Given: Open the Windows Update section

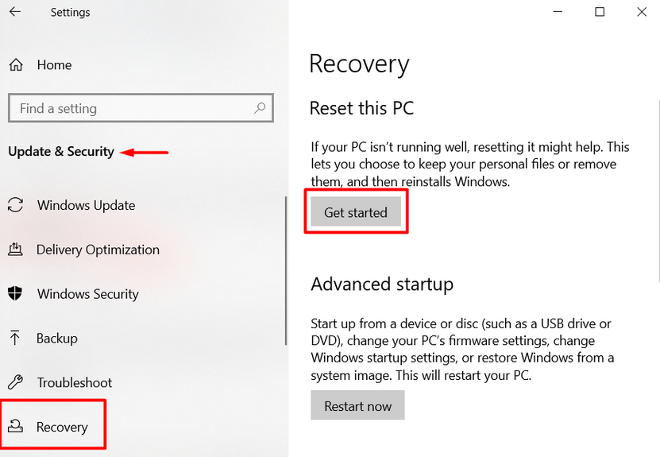Looking at the screenshot, I should point(86,205).
